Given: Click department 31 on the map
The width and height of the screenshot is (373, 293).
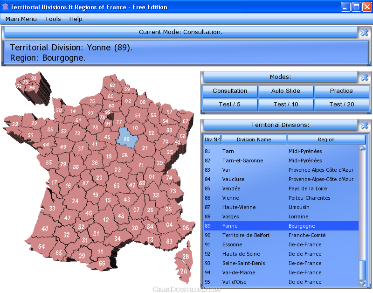Looking at the screenshot, I should point(85,240).
